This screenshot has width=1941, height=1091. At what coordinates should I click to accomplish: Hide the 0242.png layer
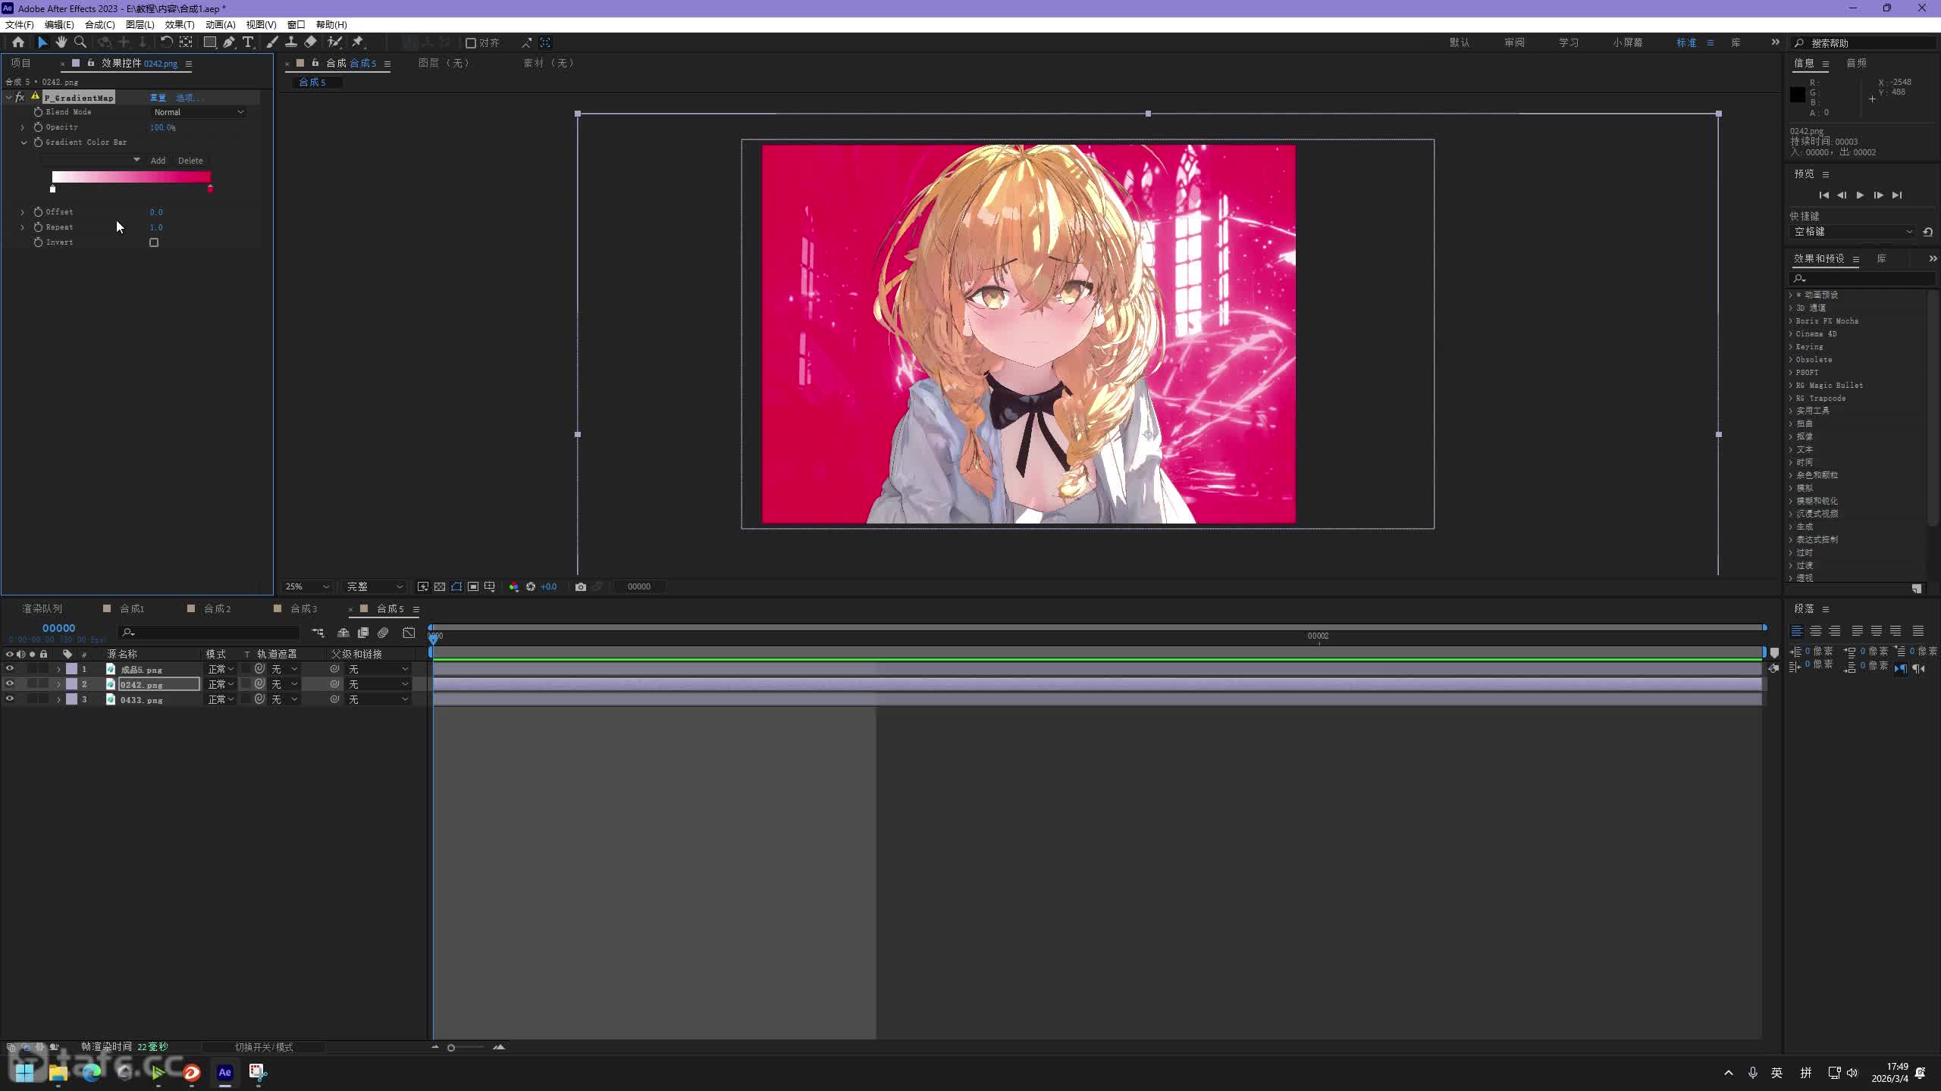tap(10, 683)
